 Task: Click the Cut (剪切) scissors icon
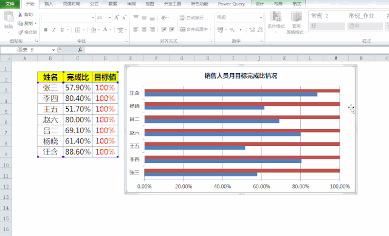pos(20,15)
